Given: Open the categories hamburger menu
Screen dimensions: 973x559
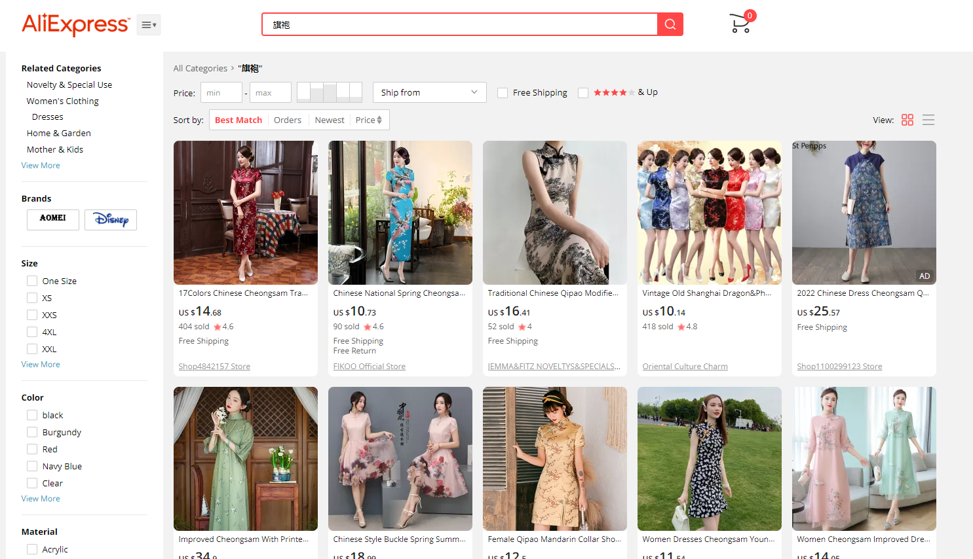Looking at the screenshot, I should [x=149, y=25].
